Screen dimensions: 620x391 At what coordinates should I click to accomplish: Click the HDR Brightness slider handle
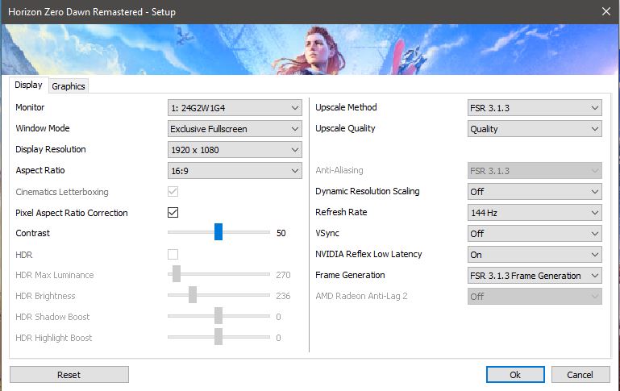(193, 294)
